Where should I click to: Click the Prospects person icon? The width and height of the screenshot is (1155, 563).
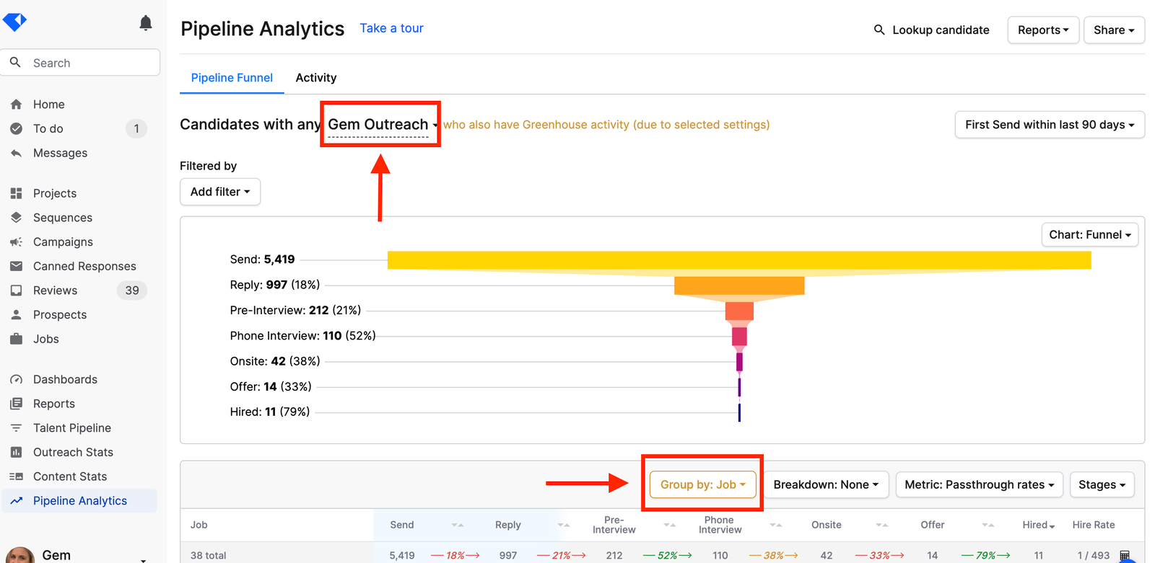[16, 315]
